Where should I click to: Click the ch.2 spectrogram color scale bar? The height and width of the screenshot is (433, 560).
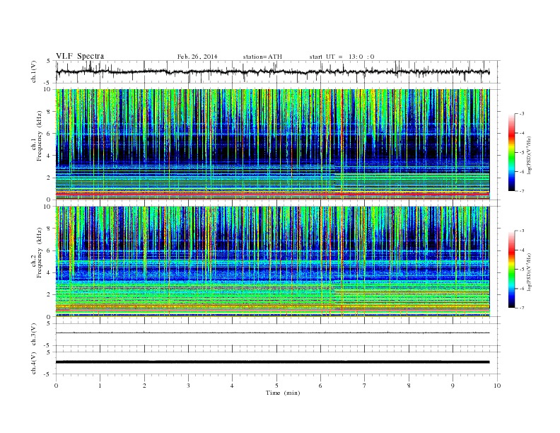(x=512, y=269)
